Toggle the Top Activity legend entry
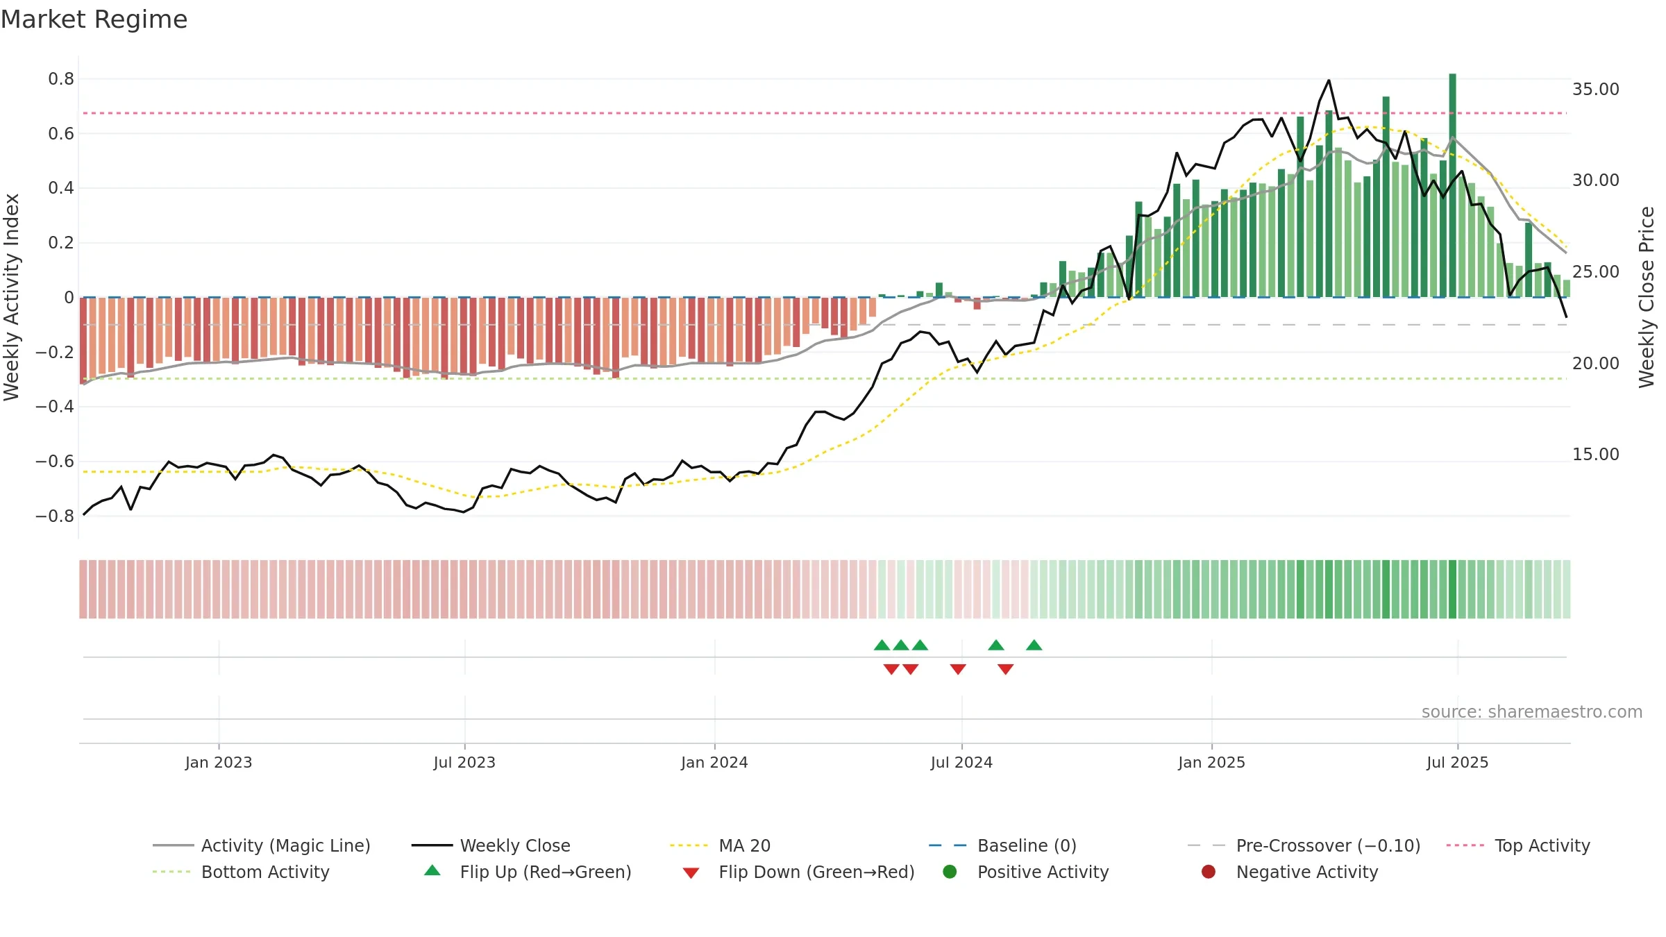 coord(1518,845)
